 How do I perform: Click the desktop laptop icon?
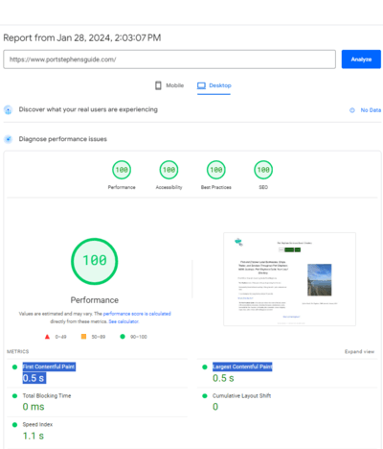point(201,85)
